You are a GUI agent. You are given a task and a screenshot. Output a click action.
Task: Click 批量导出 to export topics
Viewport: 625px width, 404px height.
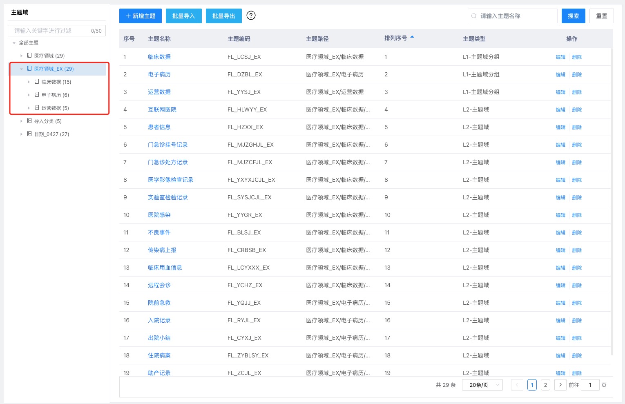pos(223,16)
